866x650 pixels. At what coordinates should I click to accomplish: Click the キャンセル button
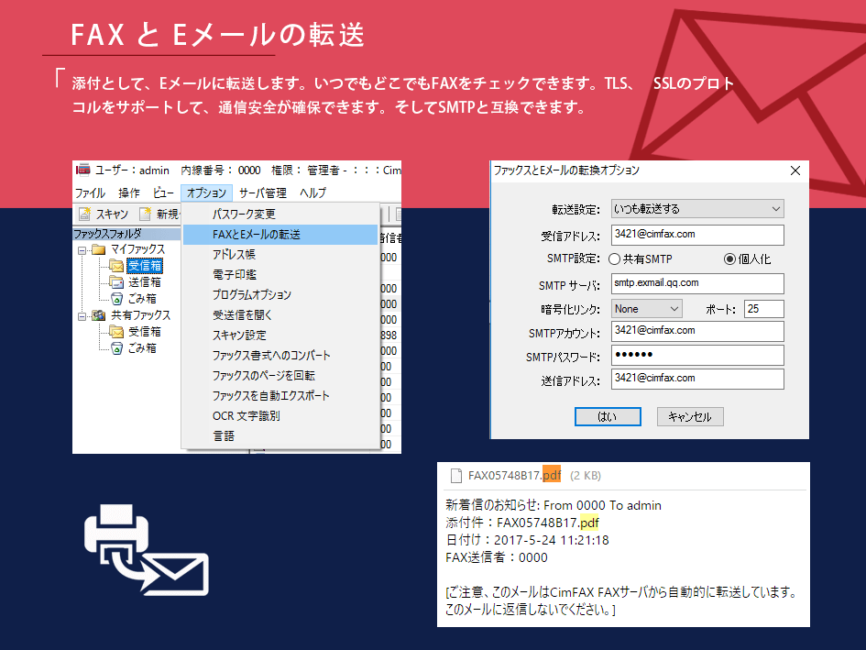690,417
